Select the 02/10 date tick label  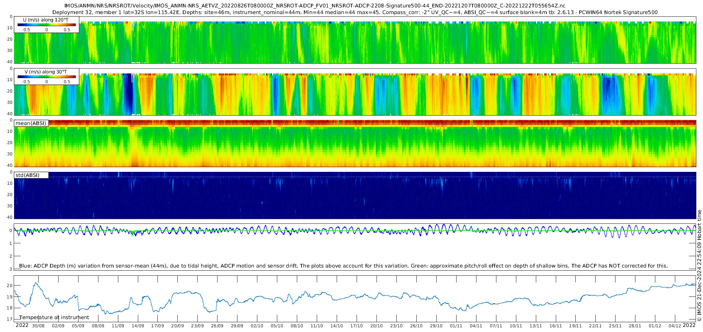click(x=257, y=326)
